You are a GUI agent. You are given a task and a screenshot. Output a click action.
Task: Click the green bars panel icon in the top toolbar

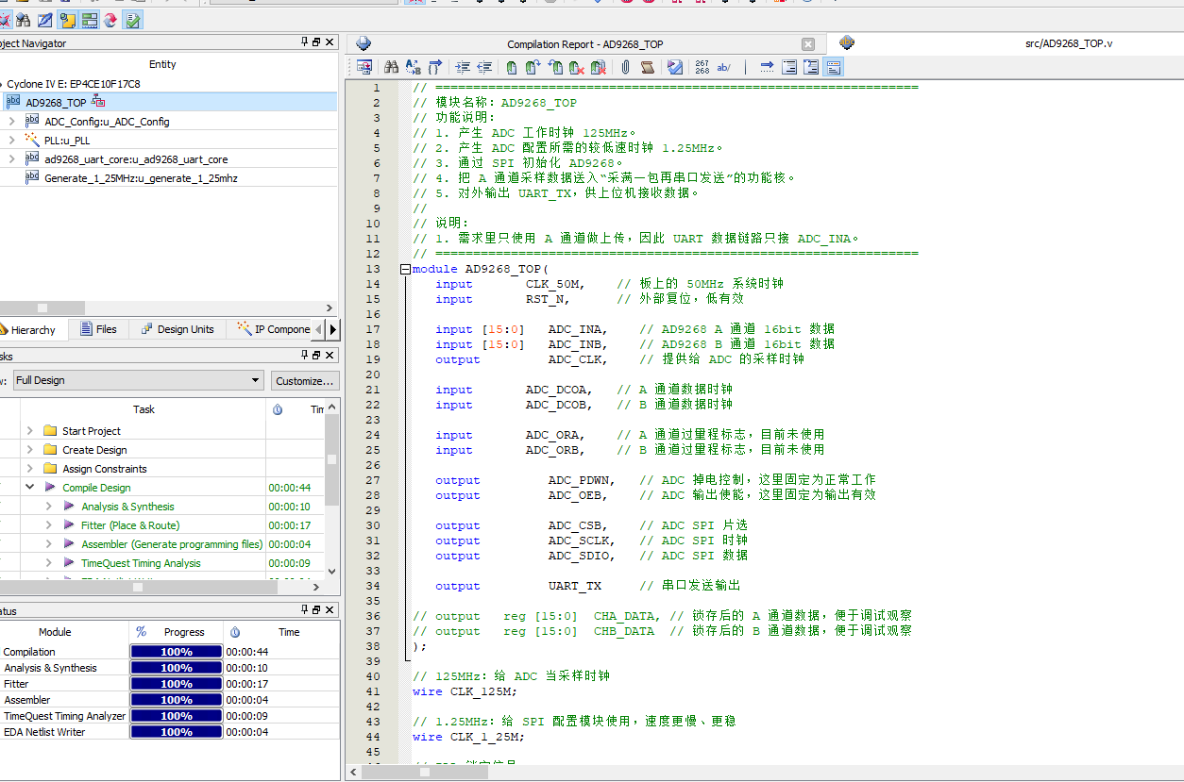pyautogui.click(x=90, y=19)
